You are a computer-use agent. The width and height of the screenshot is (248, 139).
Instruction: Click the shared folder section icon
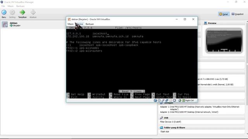pos(161,127)
